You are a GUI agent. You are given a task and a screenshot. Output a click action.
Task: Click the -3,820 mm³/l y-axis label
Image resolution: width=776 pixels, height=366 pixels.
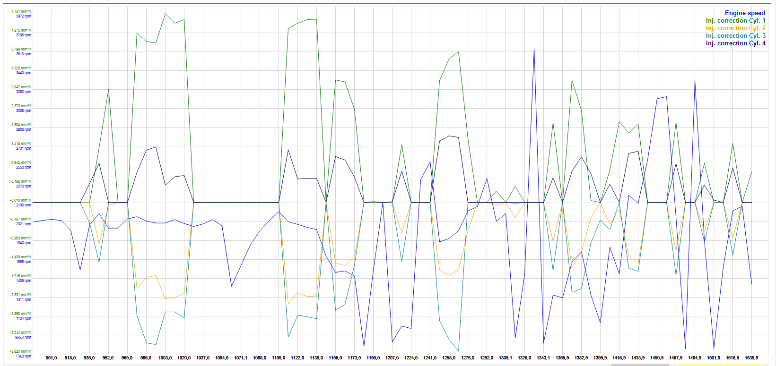[x=20, y=351]
